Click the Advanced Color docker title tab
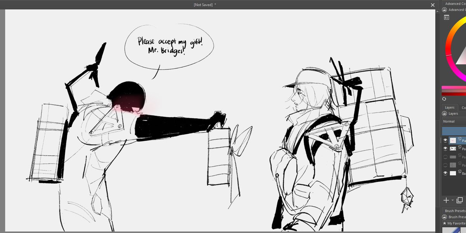Image resolution: width=466 pixels, height=233 pixels. coord(455,3)
